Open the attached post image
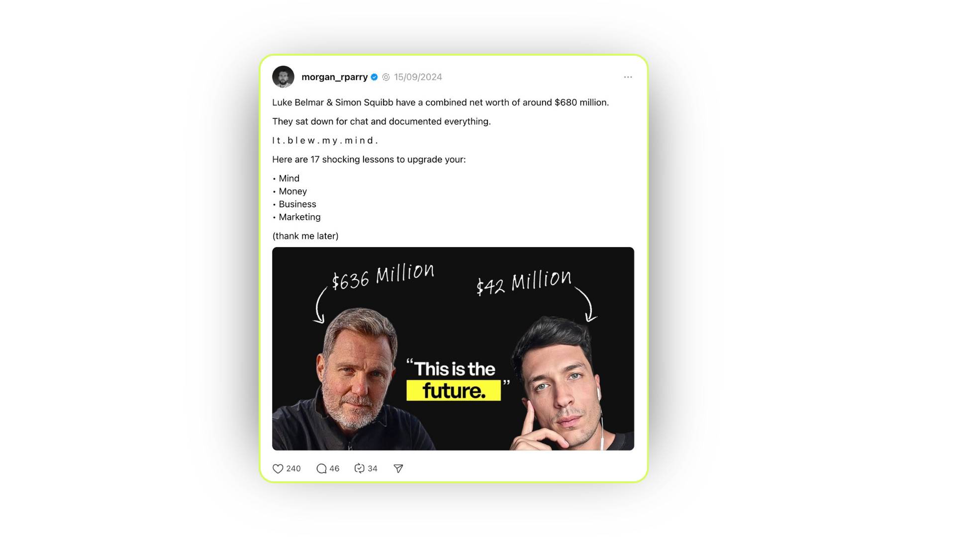The width and height of the screenshot is (955, 537). pyautogui.click(x=453, y=349)
